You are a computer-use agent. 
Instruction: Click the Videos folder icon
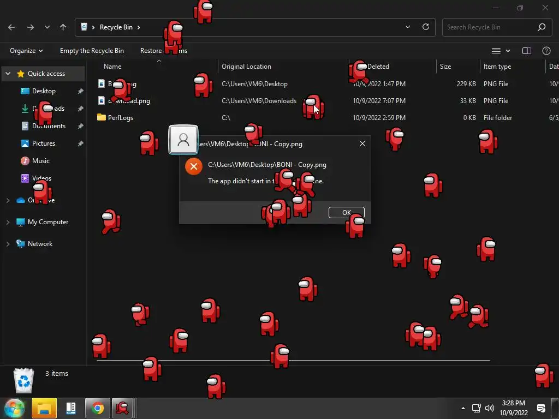pos(25,178)
